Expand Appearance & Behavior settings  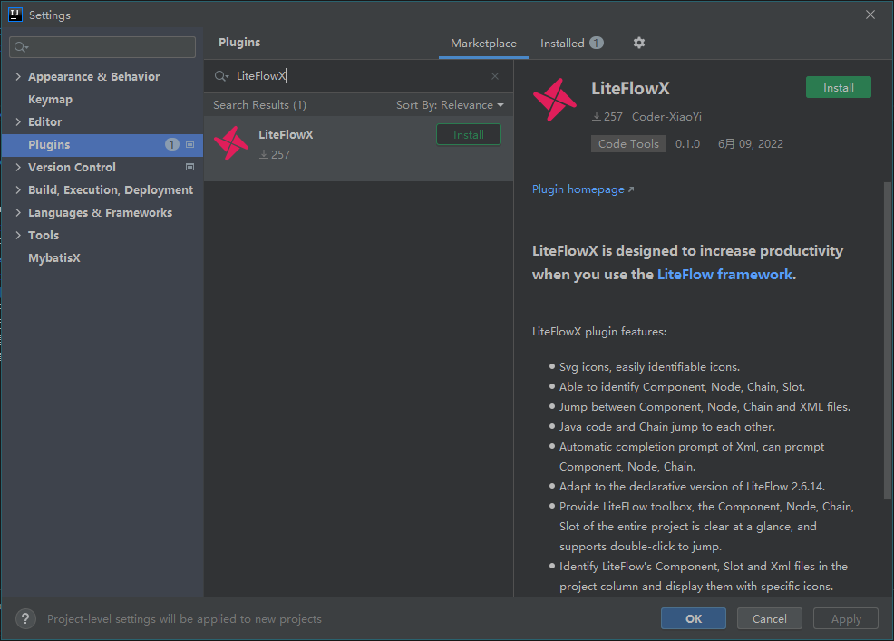coord(18,77)
